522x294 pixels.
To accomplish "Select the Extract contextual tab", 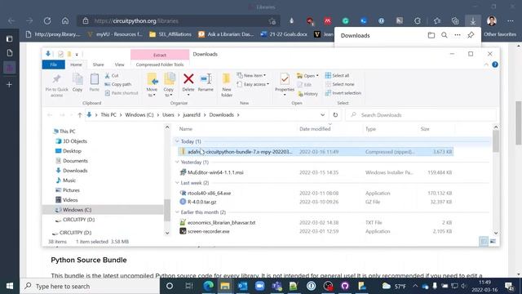I will pyautogui.click(x=160, y=55).
